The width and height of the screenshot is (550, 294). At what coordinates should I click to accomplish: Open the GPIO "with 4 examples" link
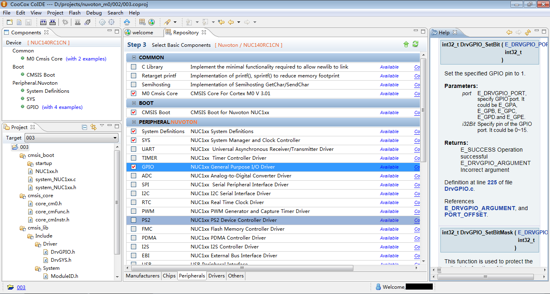tap(62, 107)
